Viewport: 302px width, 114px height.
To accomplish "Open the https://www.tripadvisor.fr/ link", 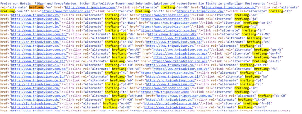I will [x=165, y=19].
